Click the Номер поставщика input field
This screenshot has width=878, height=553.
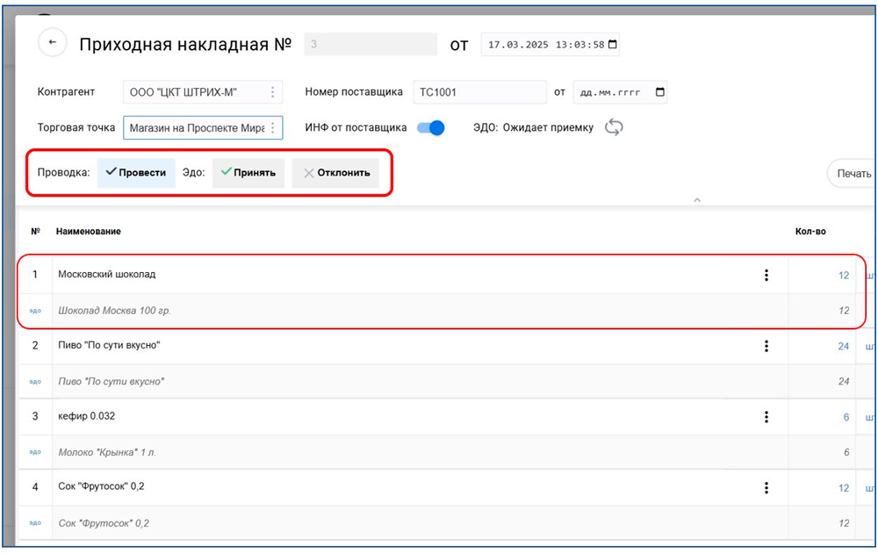(479, 92)
